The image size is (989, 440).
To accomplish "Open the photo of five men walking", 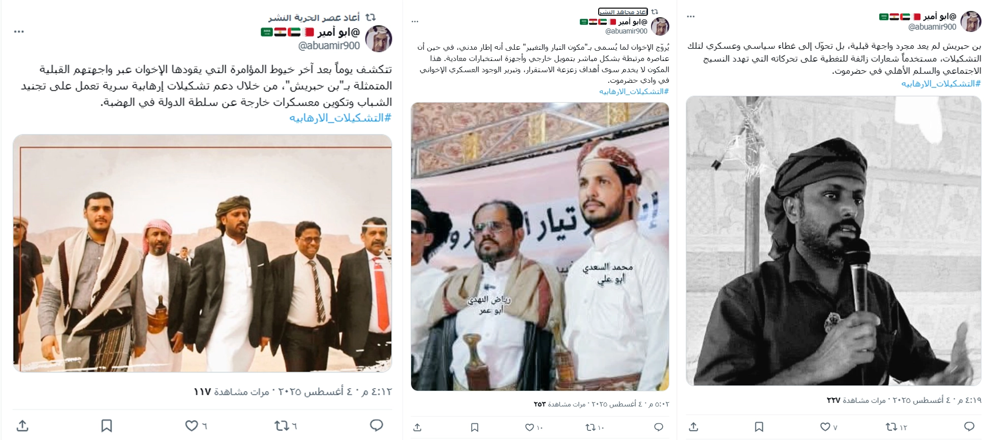I will (x=202, y=253).
